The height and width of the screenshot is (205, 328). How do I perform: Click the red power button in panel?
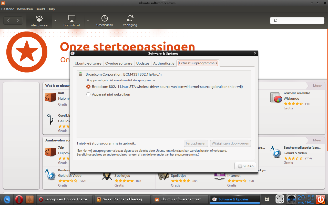tap(321, 199)
